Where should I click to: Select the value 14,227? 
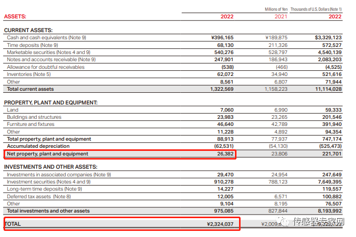(225, 189)
